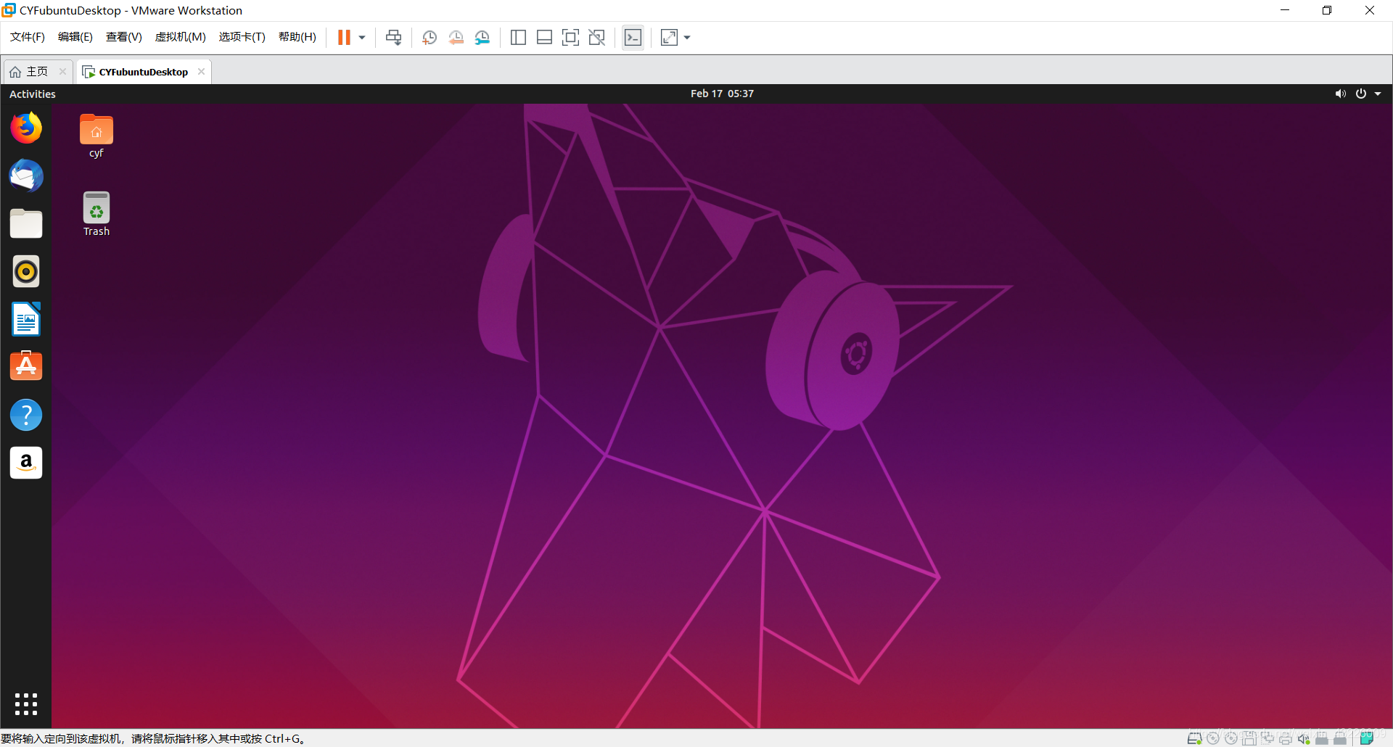Expand the Ubuntu system status menu
This screenshot has width=1393, height=747.
click(1377, 94)
